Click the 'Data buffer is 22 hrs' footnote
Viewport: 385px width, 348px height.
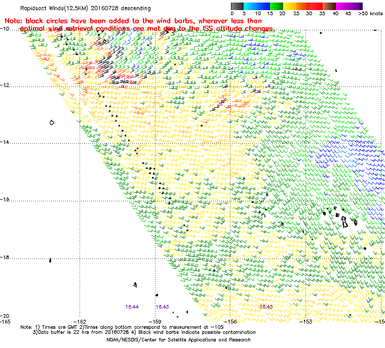point(144,332)
